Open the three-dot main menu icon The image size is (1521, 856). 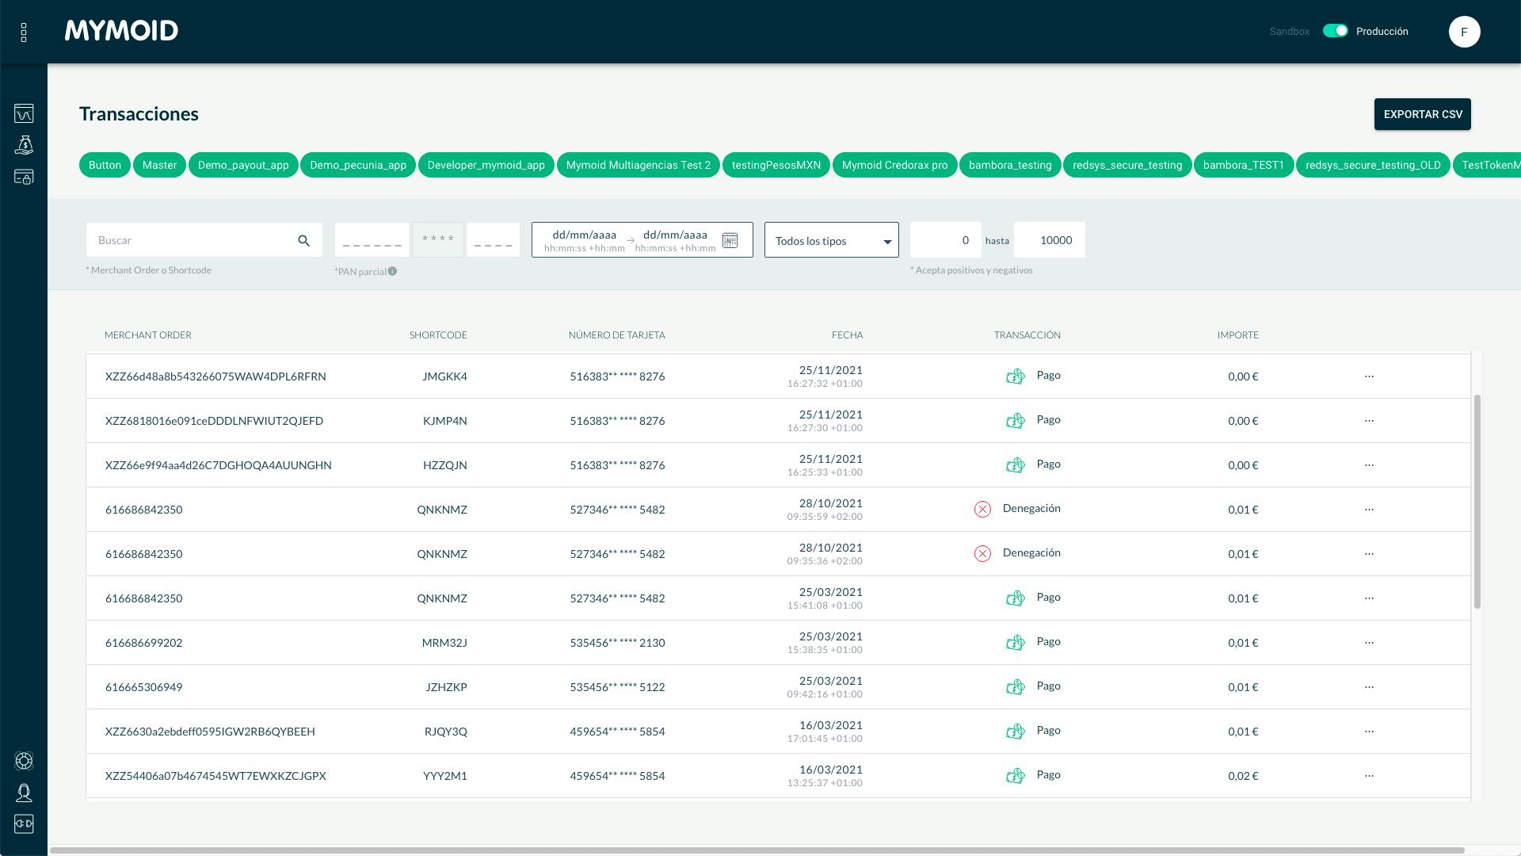pos(24,32)
